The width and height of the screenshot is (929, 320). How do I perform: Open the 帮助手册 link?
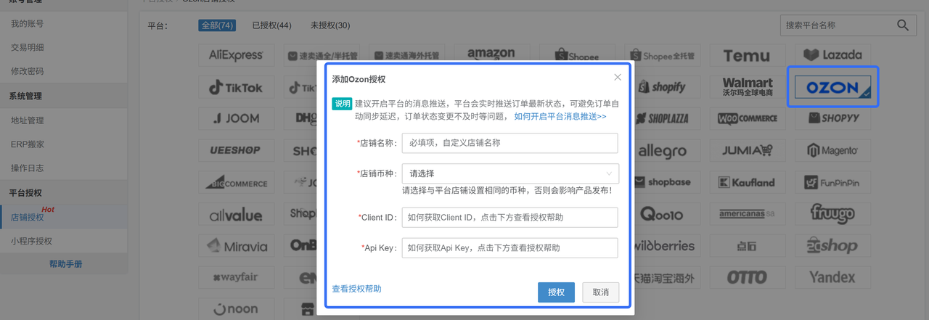click(x=65, y=264)
